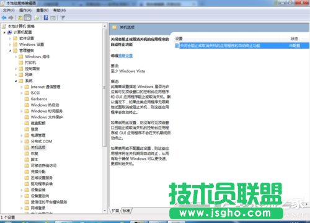Expand the Windows 时间服务 node

(22, 111)
